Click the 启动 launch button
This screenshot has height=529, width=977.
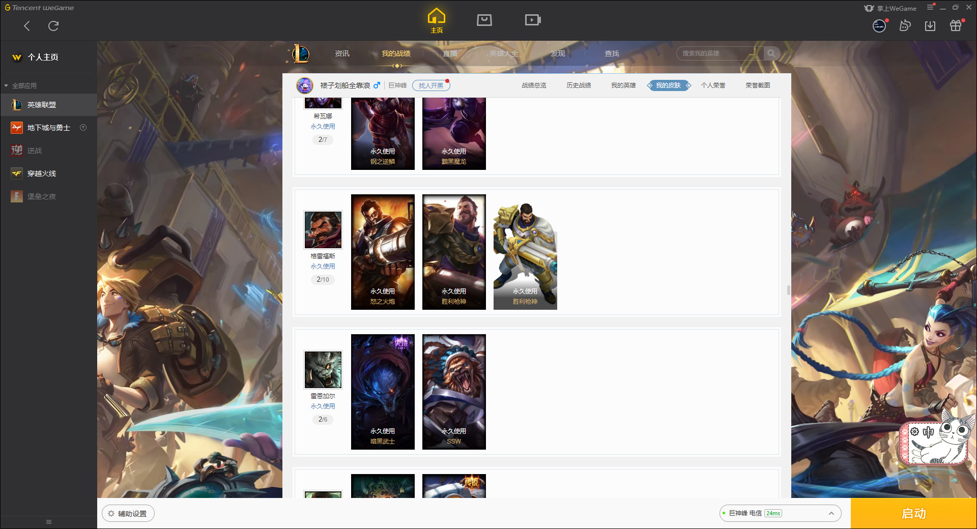(914, 514)
